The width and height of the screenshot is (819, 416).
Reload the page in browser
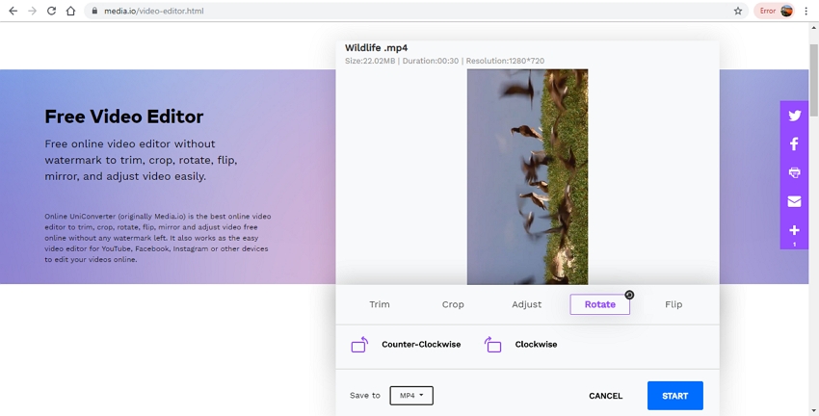pos(51,12)
